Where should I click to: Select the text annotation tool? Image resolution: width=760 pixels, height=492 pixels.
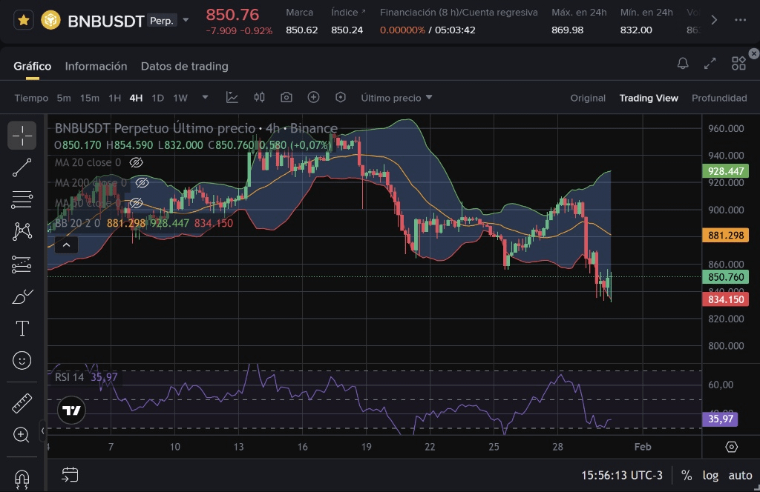(22, 328)
